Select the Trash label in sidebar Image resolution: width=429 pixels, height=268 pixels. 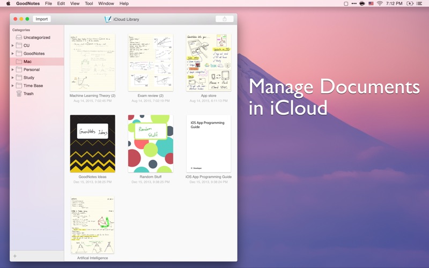coord(28,93)
